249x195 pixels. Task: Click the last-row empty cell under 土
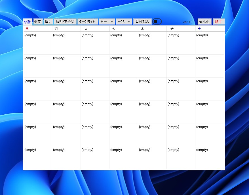click(210, 158)
